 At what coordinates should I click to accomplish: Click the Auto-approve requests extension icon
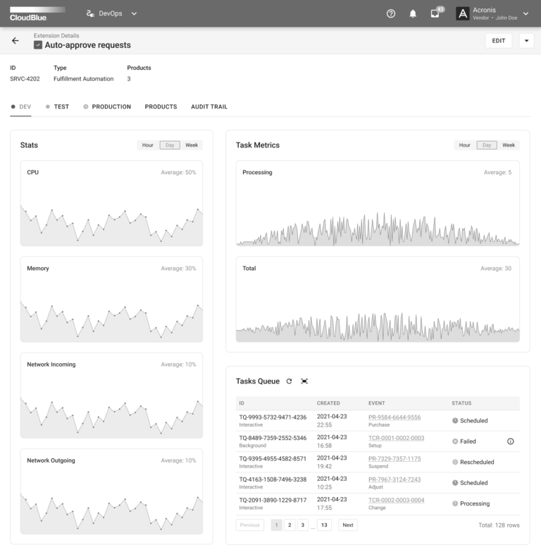38,45
